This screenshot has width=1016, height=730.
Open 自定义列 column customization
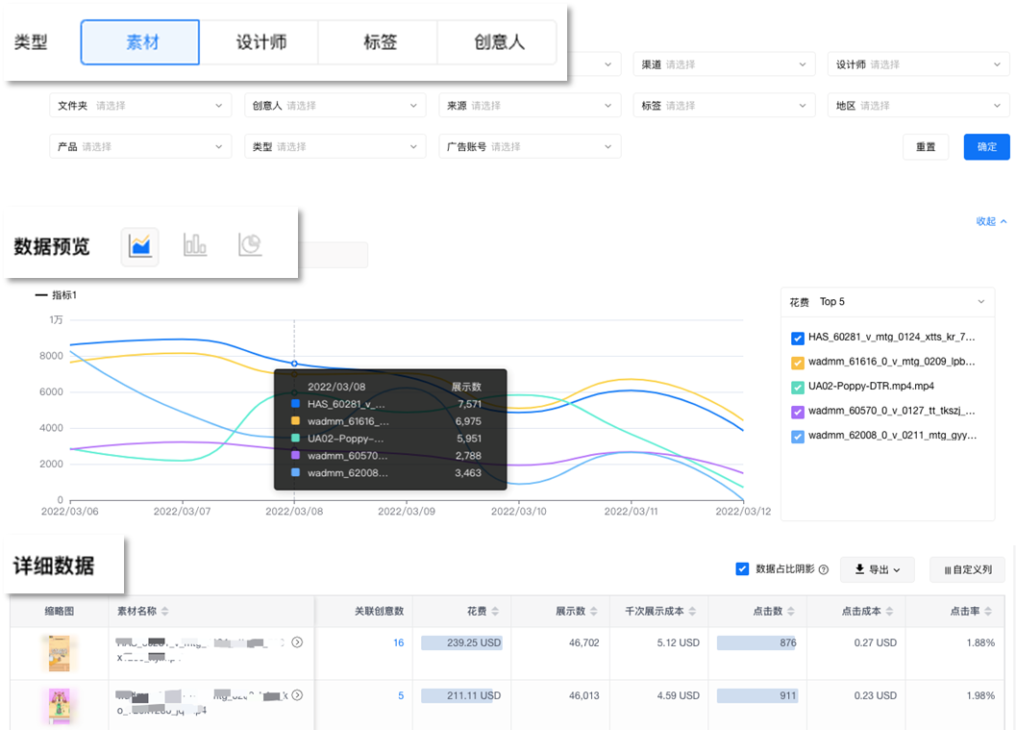(967, 569)
